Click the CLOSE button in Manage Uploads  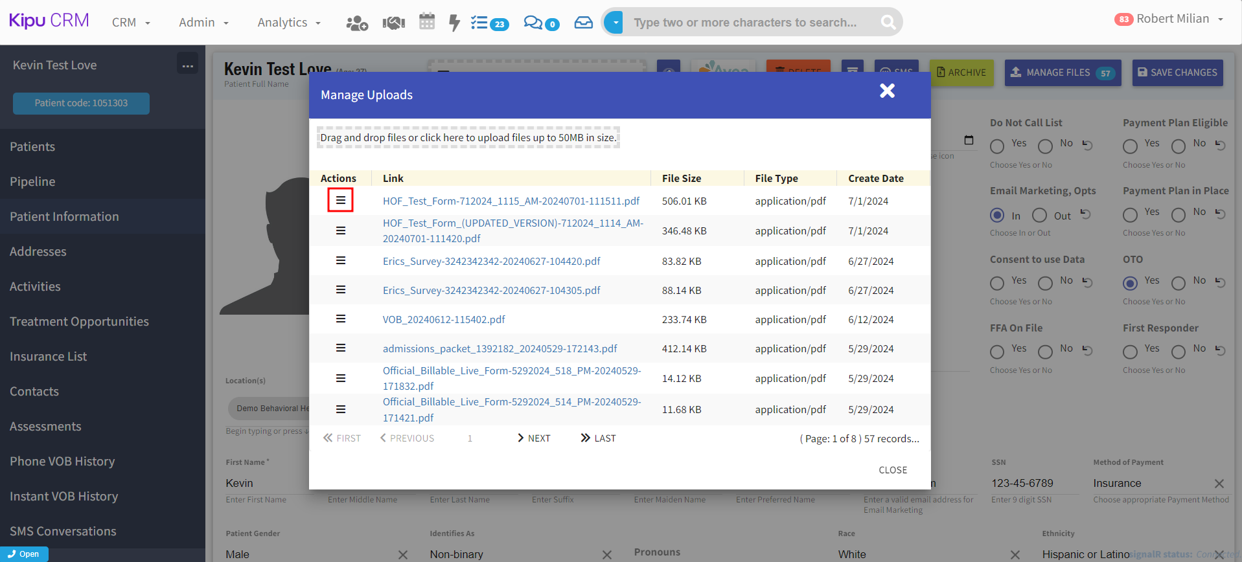coord(892,470)
